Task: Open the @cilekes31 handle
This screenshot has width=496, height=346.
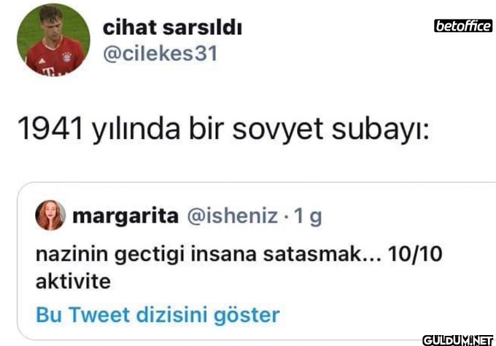Action: point(160,55)
